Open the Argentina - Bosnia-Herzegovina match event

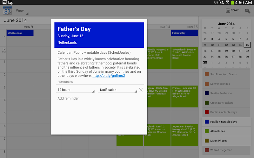click(x=184, y=135)
